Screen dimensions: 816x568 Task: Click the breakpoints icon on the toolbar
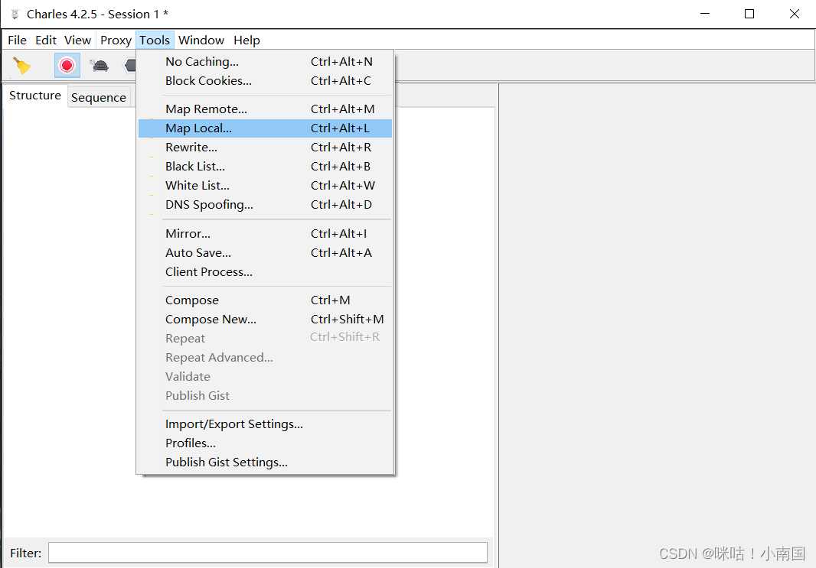(130, 65)
